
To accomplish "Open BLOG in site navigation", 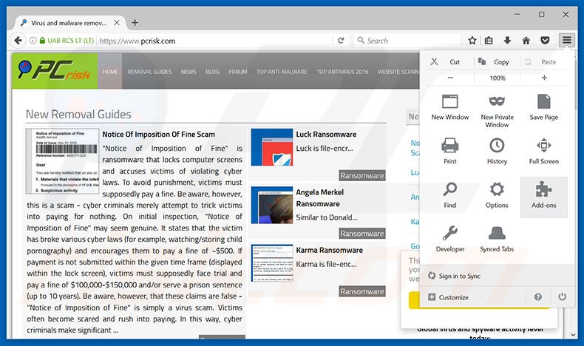I will tap(212, 72).
